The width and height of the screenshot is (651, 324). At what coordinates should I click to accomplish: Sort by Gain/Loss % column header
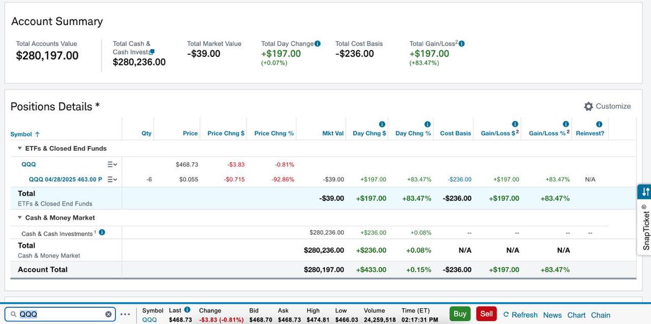(550, 133)
